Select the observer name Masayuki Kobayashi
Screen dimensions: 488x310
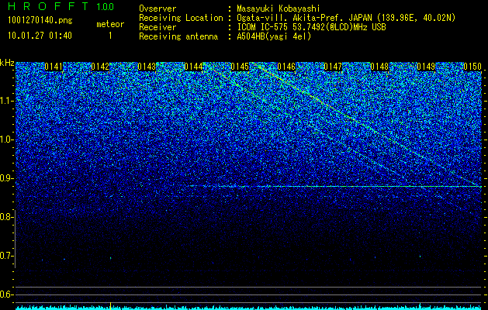[279, 9]
